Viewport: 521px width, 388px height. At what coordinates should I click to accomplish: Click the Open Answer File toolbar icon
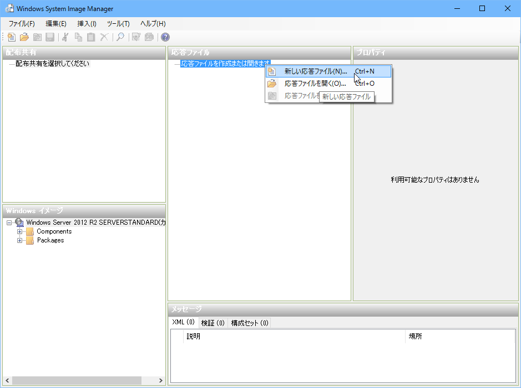click(x=24, y=37)
